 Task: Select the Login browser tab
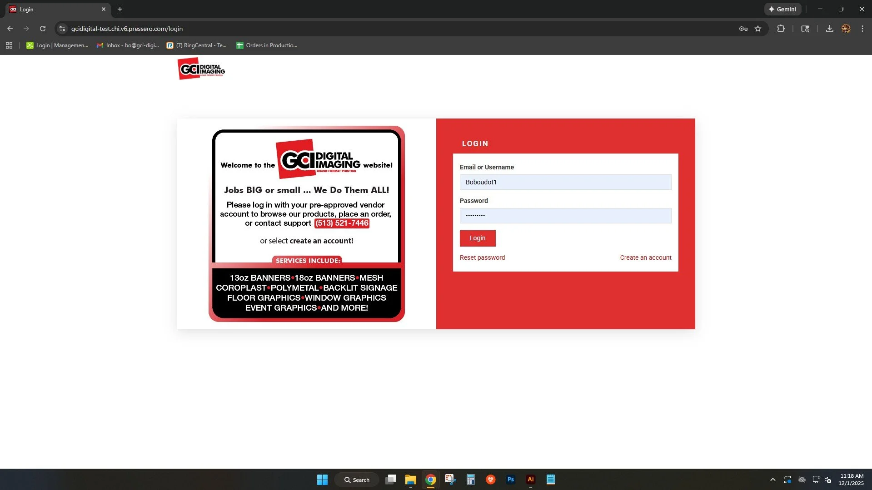pos(57,9)
